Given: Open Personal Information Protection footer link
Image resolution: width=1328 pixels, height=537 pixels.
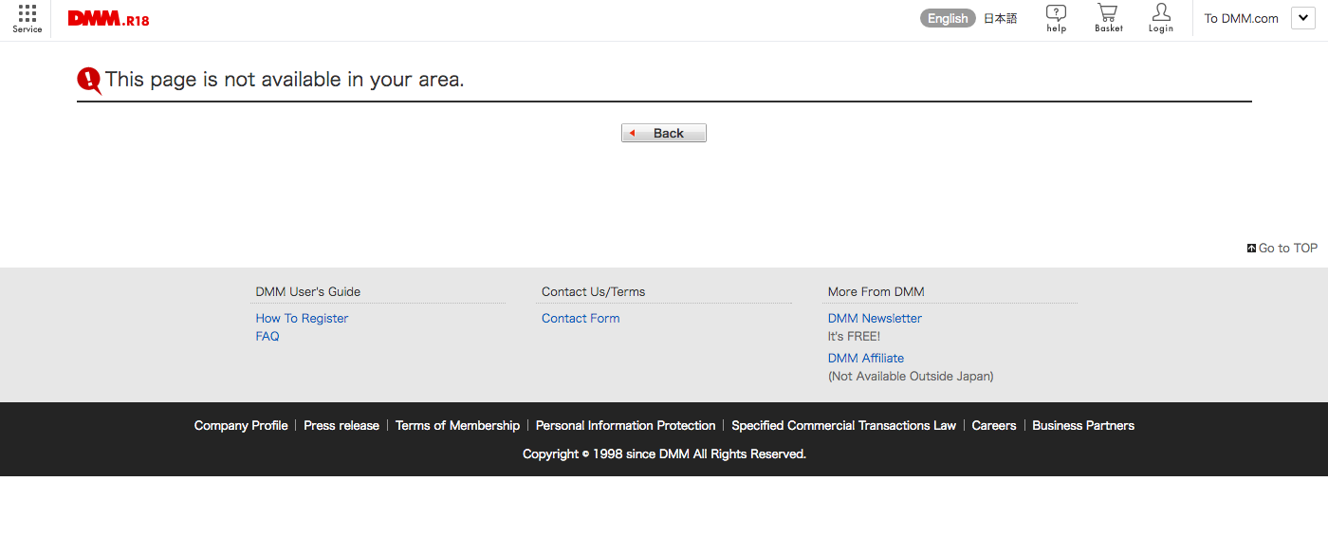Looking at the screenshot, I should click(x=625, y=426).
